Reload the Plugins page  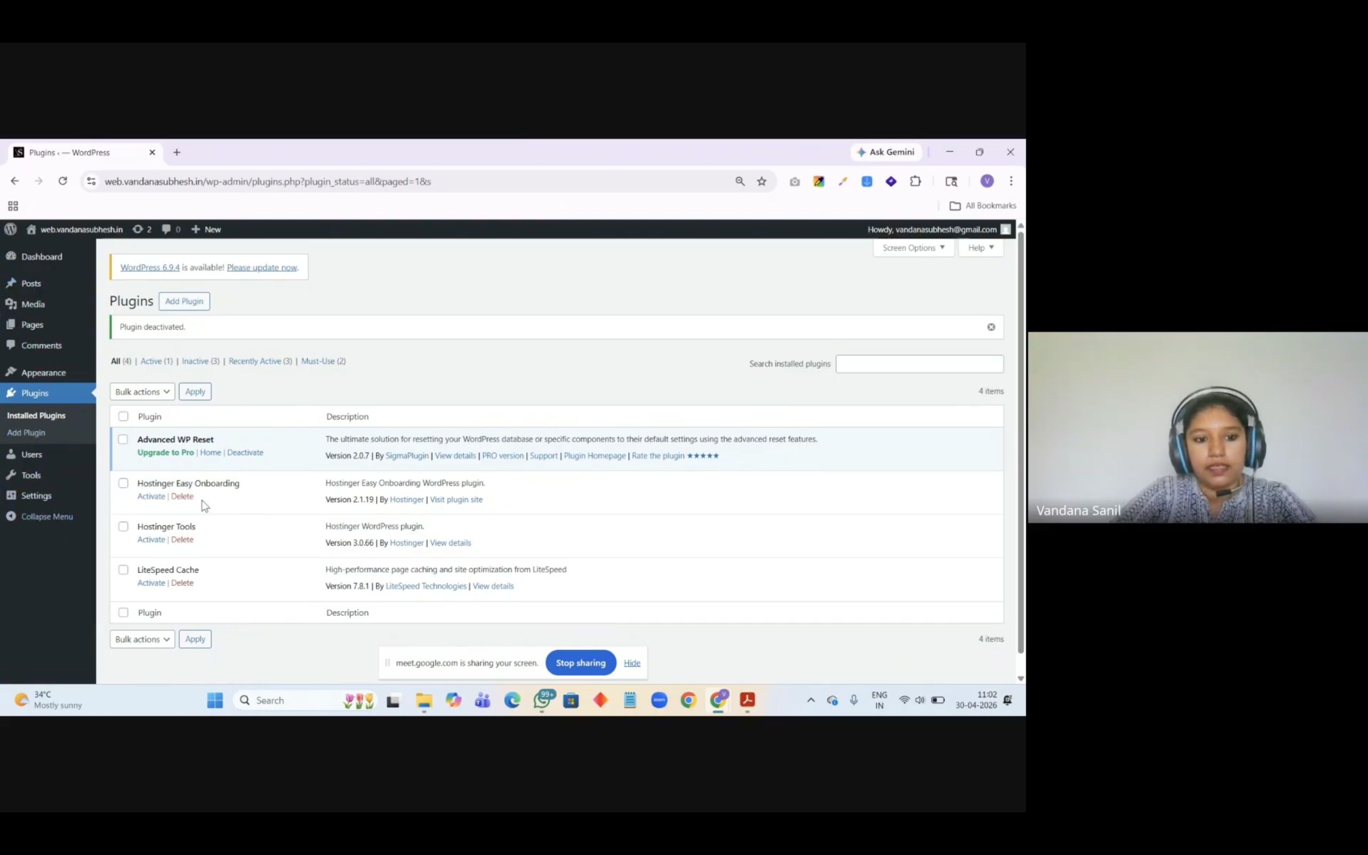[x=63, y=181]
